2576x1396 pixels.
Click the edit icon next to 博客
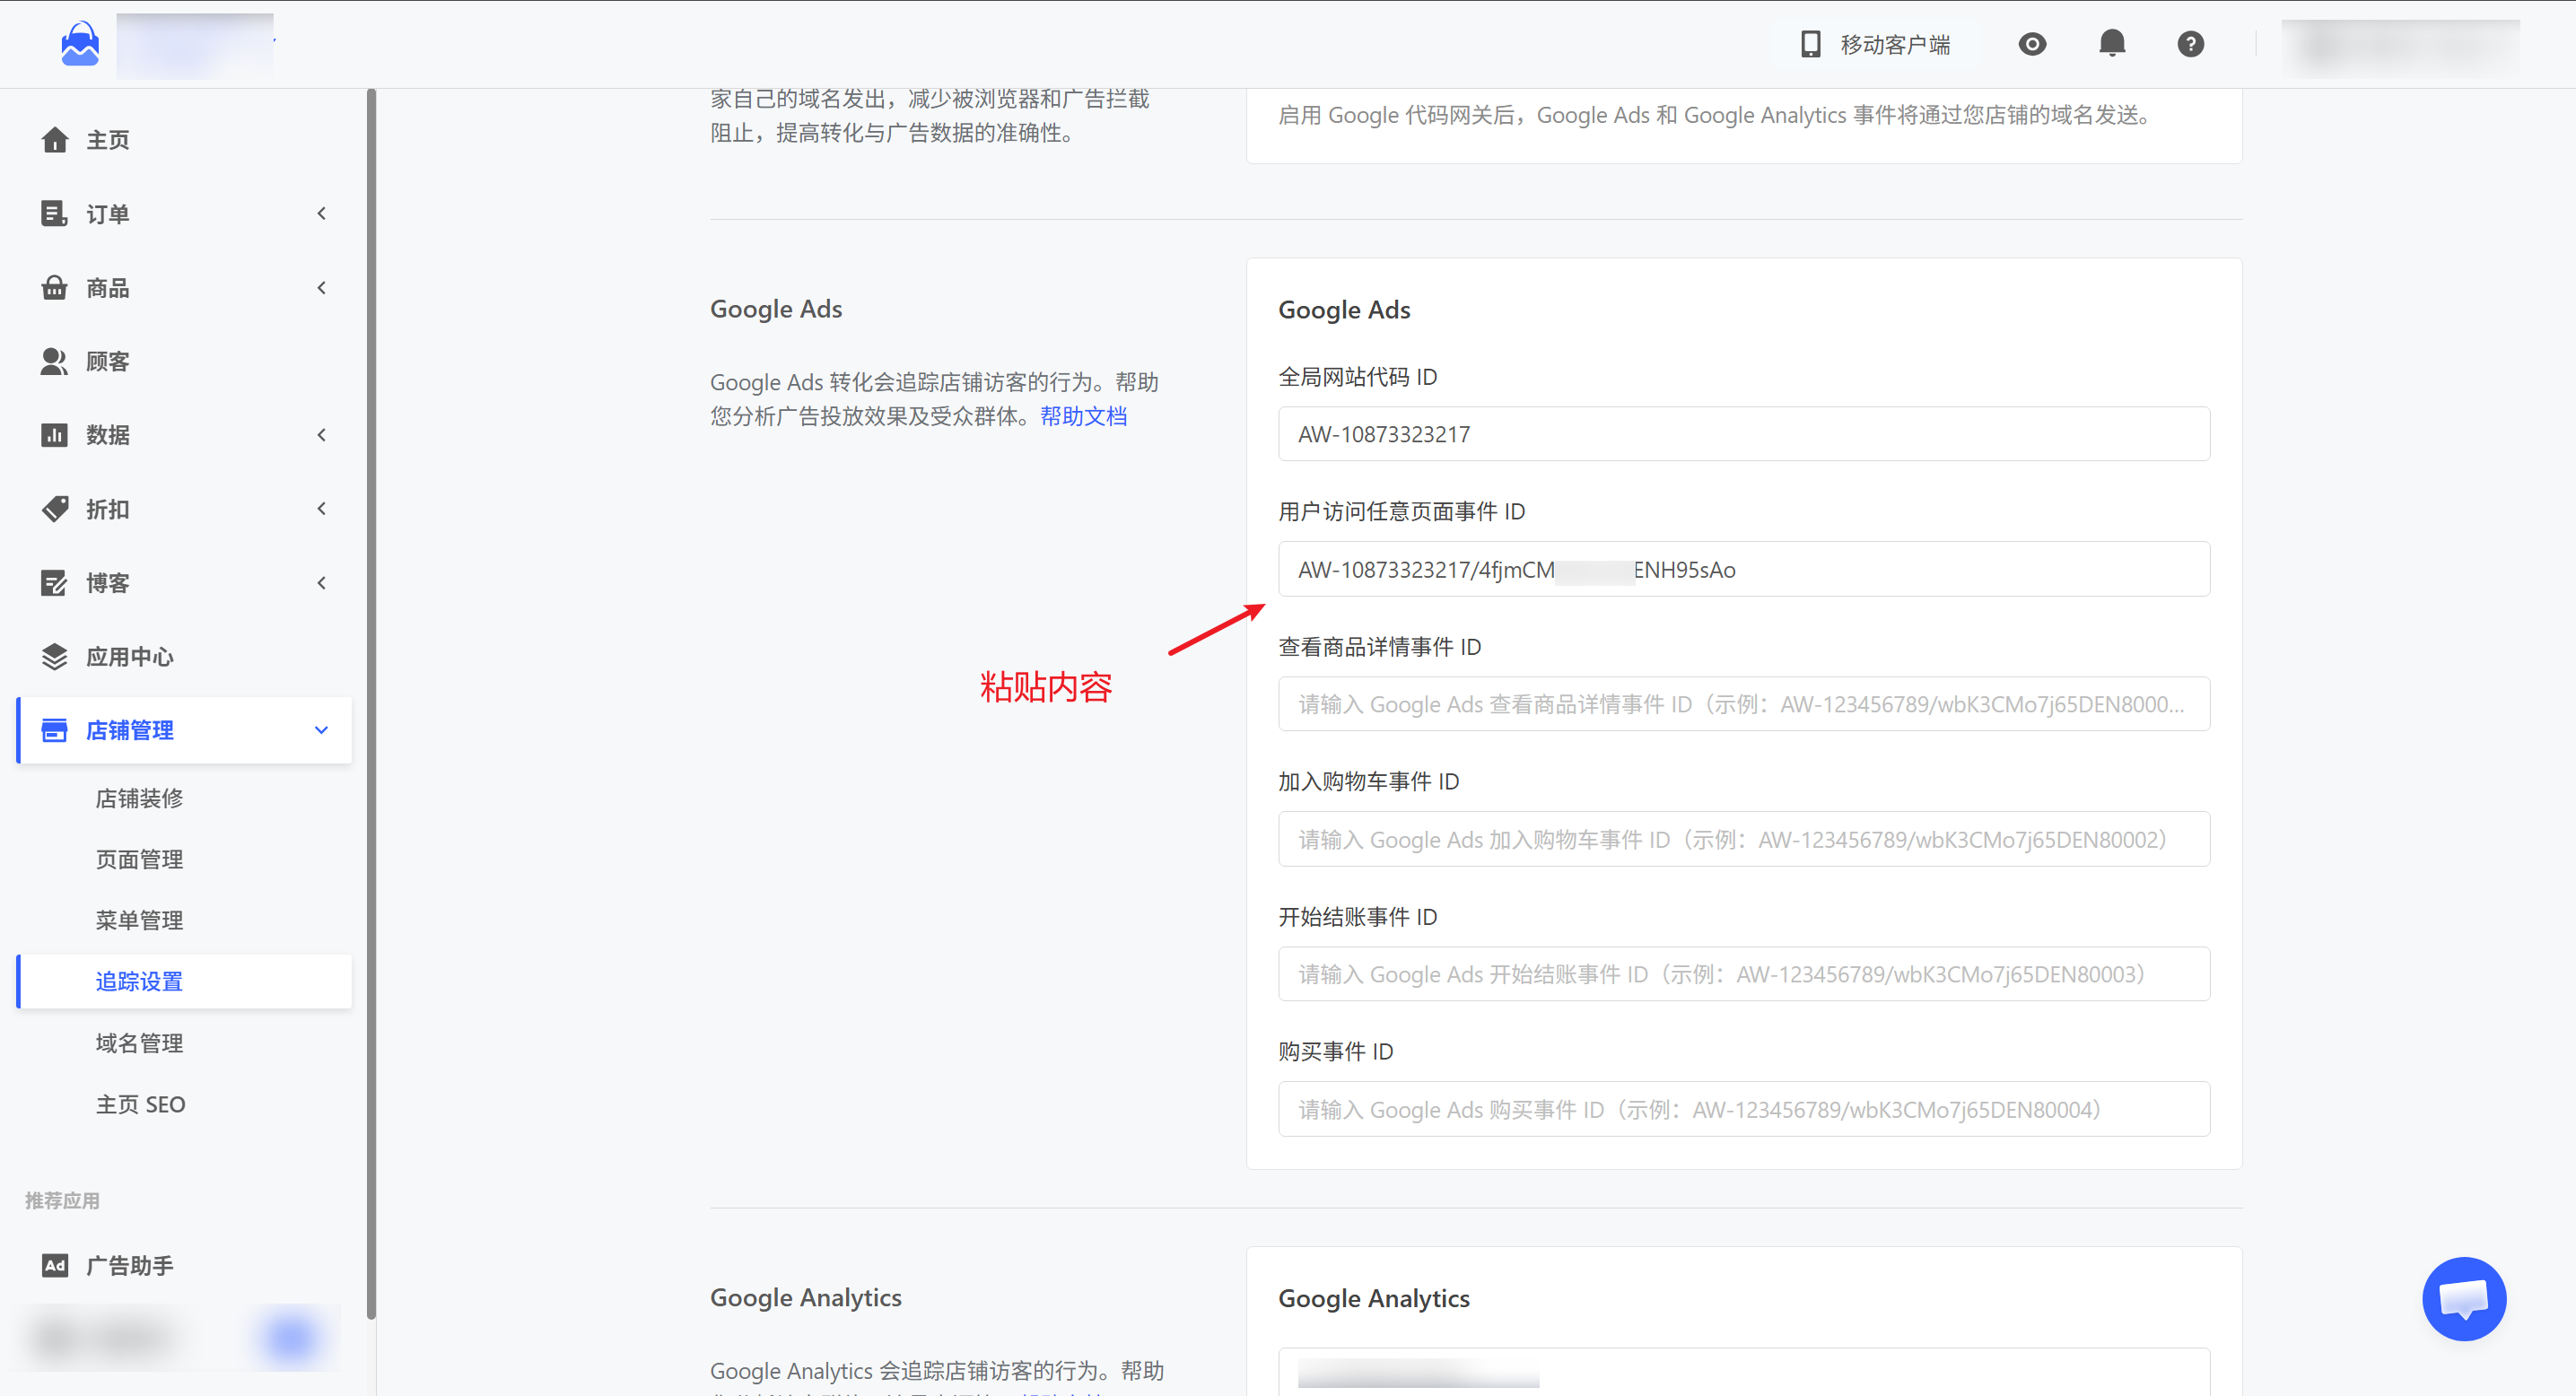click(x=54, y=583)
